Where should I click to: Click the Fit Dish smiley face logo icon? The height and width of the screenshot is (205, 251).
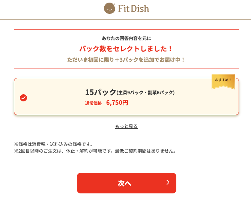click(110, 8)
